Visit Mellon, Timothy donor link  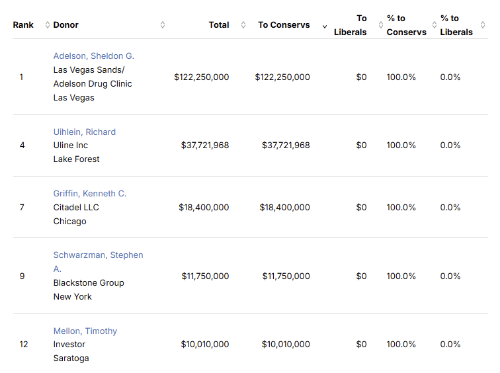85,331
